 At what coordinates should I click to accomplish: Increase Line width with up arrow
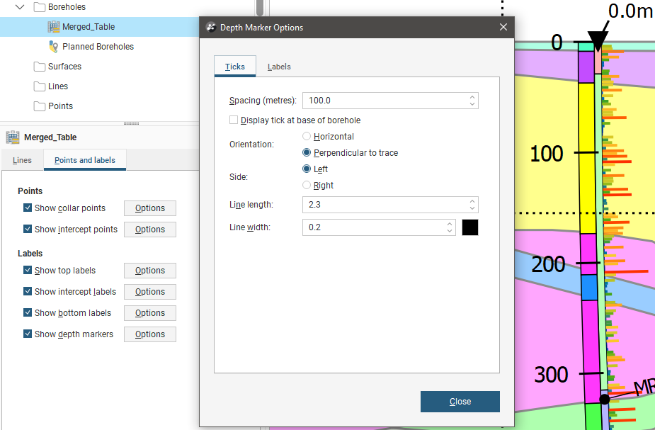[x=450, y=224]
